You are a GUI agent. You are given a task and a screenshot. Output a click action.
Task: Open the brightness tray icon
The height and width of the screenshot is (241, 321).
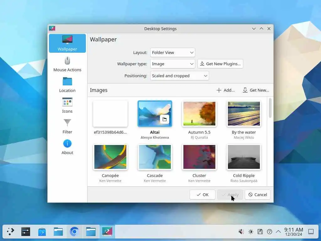[x=251, y=232]
